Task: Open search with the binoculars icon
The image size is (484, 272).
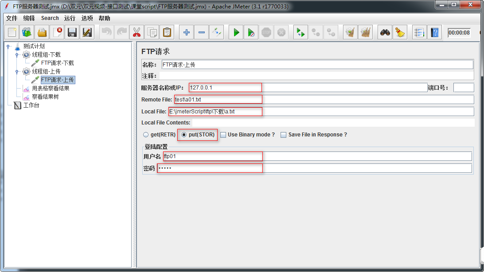Action: click(385, 32)
